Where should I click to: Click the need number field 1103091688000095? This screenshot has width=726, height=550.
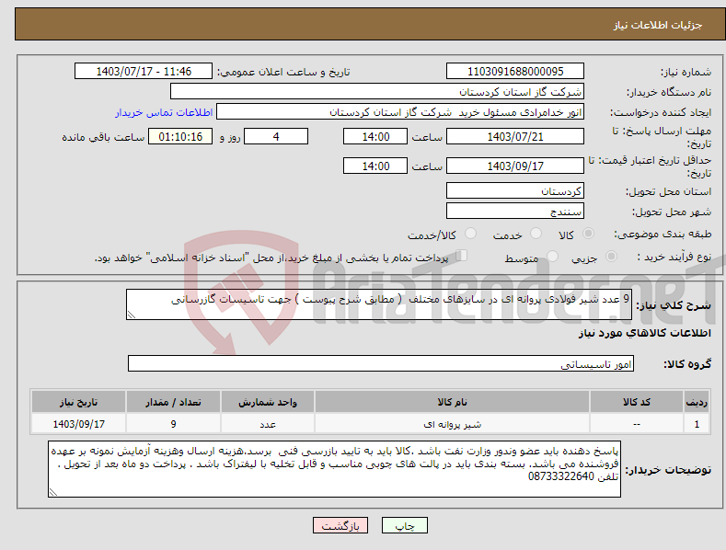pos(515,72)
